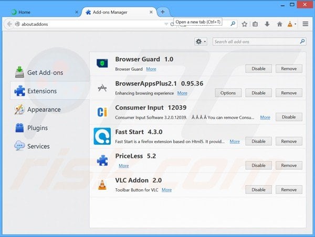The width and height of the screenshot is (315, 237).
Task: Click the PriceLess 5.2 title
Action: 135,156
